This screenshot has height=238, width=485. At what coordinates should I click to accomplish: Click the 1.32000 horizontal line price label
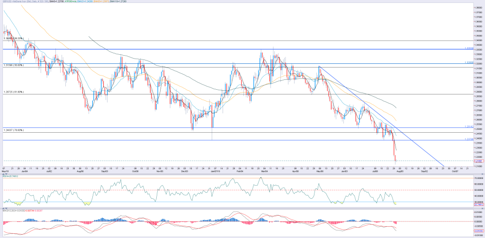click(469, 62)
